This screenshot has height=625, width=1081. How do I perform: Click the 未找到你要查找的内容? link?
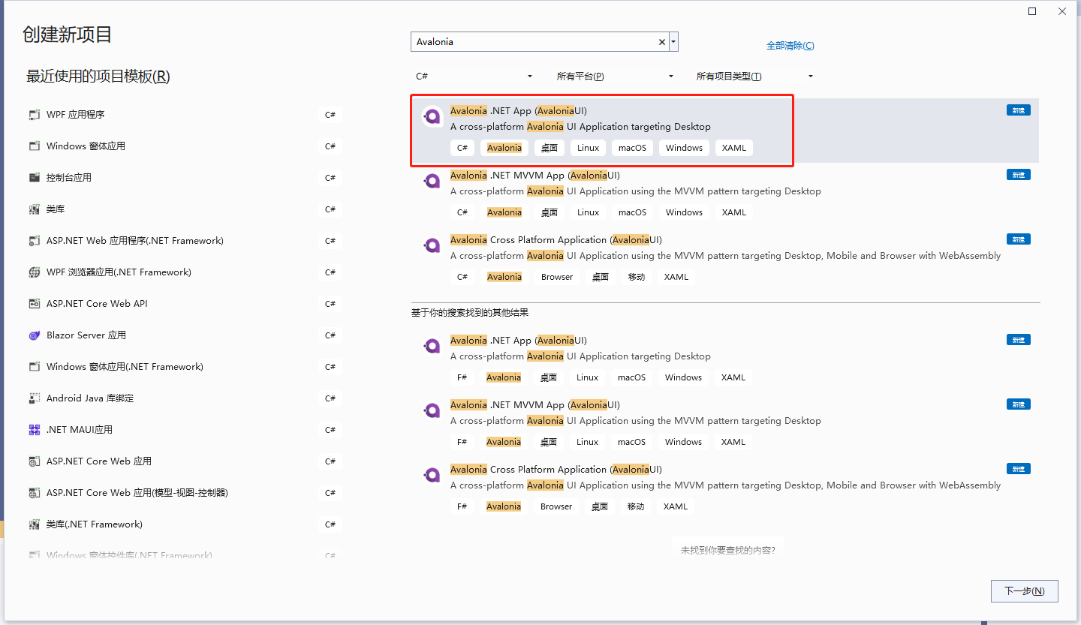coord(727,550)
